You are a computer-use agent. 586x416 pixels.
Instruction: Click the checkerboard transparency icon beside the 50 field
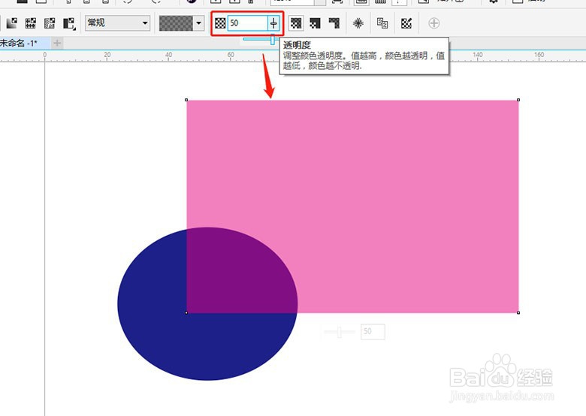[x=220, y=23]
